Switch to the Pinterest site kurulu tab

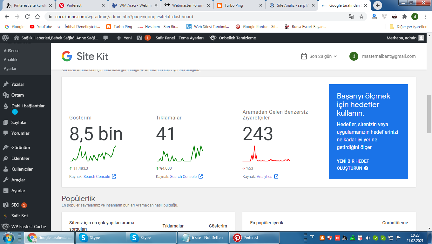tap(29, 5)
